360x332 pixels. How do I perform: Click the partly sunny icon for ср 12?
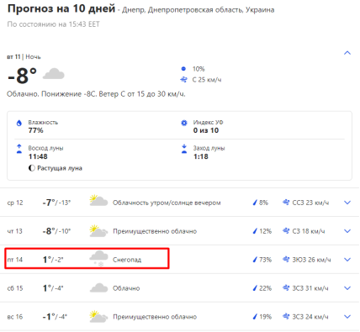click(x=98, y=201)
